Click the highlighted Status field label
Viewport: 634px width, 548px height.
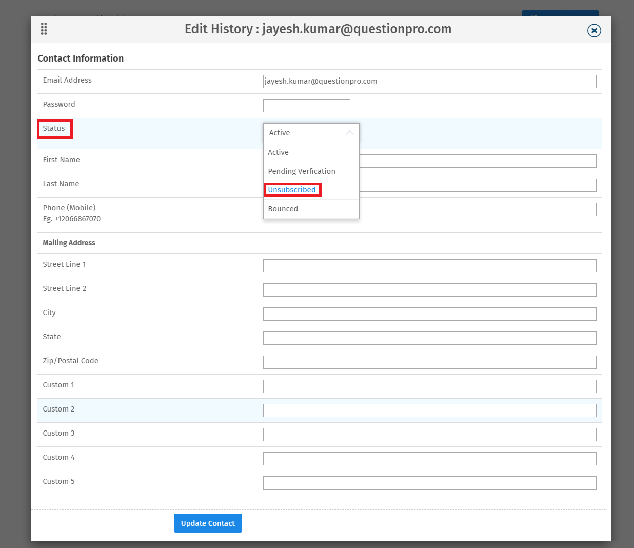click(x=54, y=129)
